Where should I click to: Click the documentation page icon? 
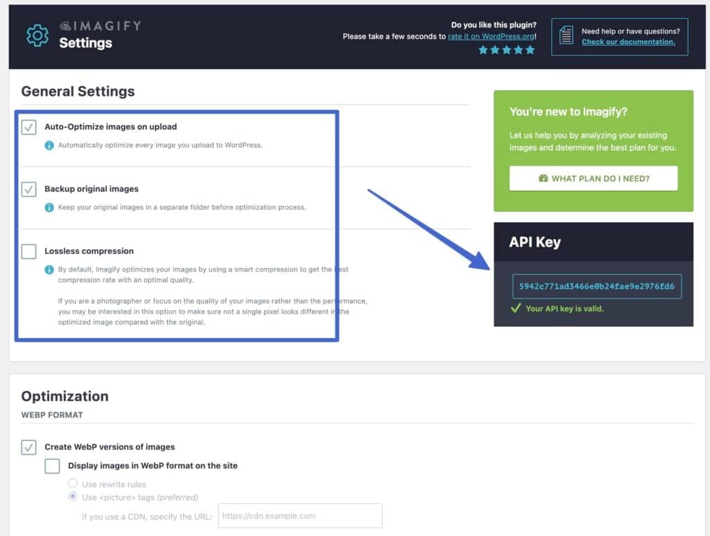coord(566,35)
